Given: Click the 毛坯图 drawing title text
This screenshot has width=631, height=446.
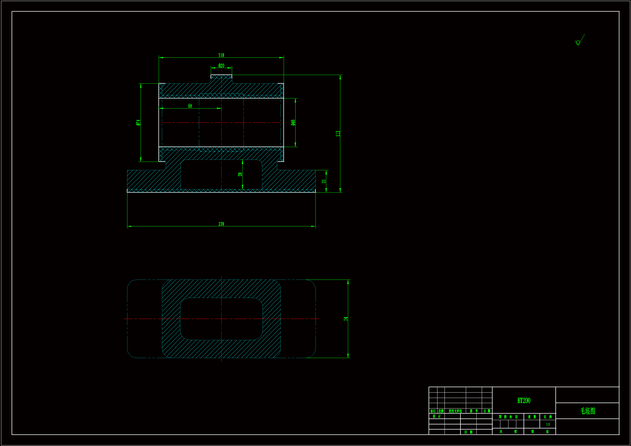Looking at the screenshot, I should 588,411.
